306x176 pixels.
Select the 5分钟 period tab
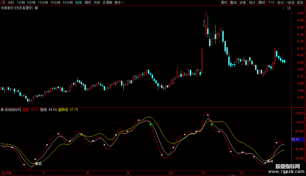pos(31,2)
